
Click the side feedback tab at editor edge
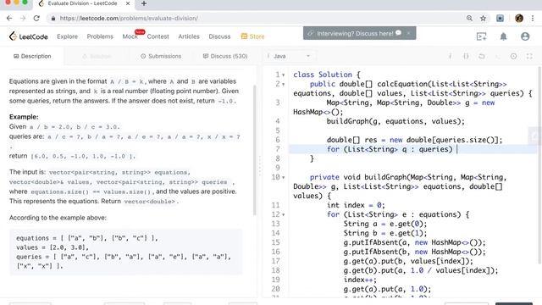tap(535, 136)
